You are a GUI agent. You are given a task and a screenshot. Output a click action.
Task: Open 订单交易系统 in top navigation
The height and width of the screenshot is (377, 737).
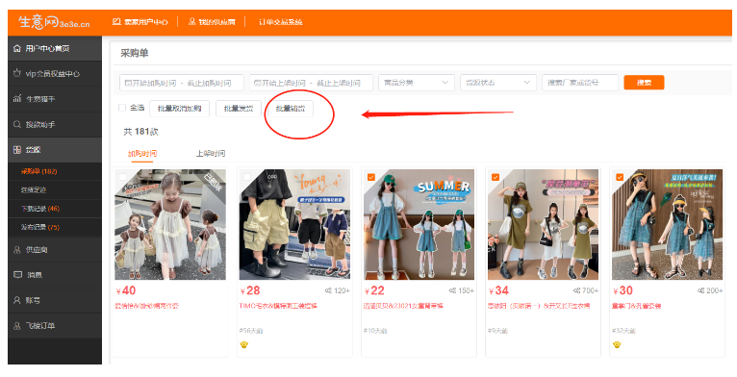tap(281, 21)
